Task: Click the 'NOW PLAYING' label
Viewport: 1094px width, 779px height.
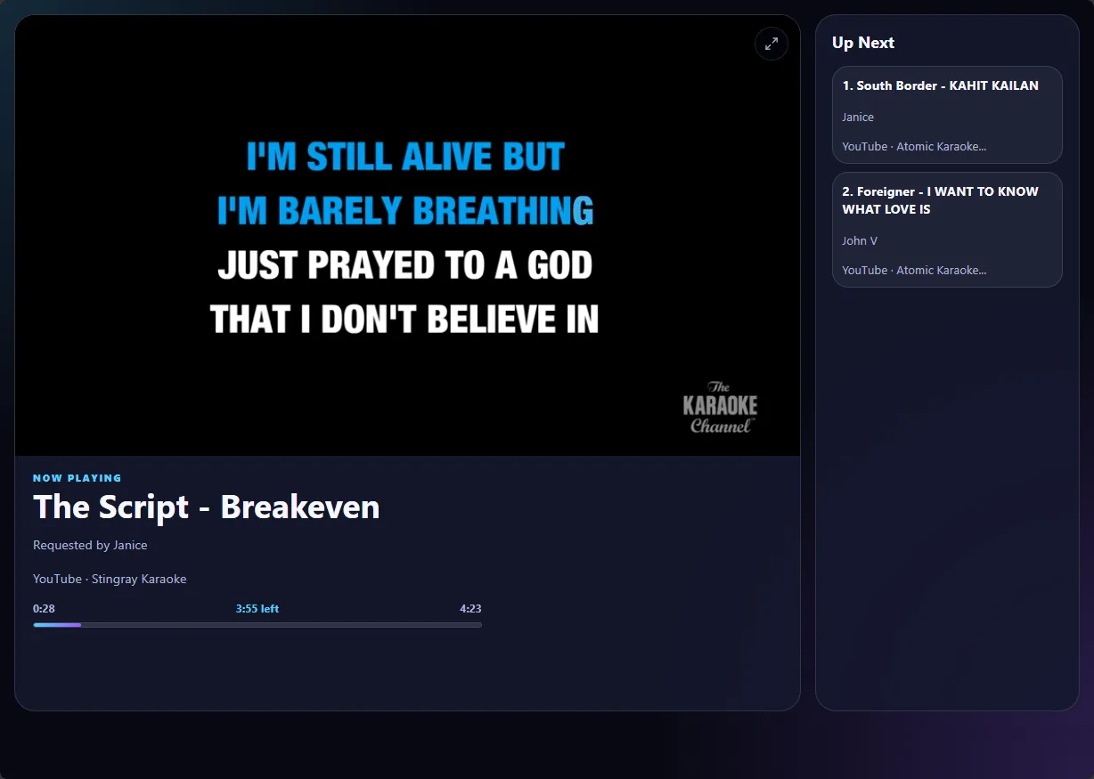Action: pos(78,478)
